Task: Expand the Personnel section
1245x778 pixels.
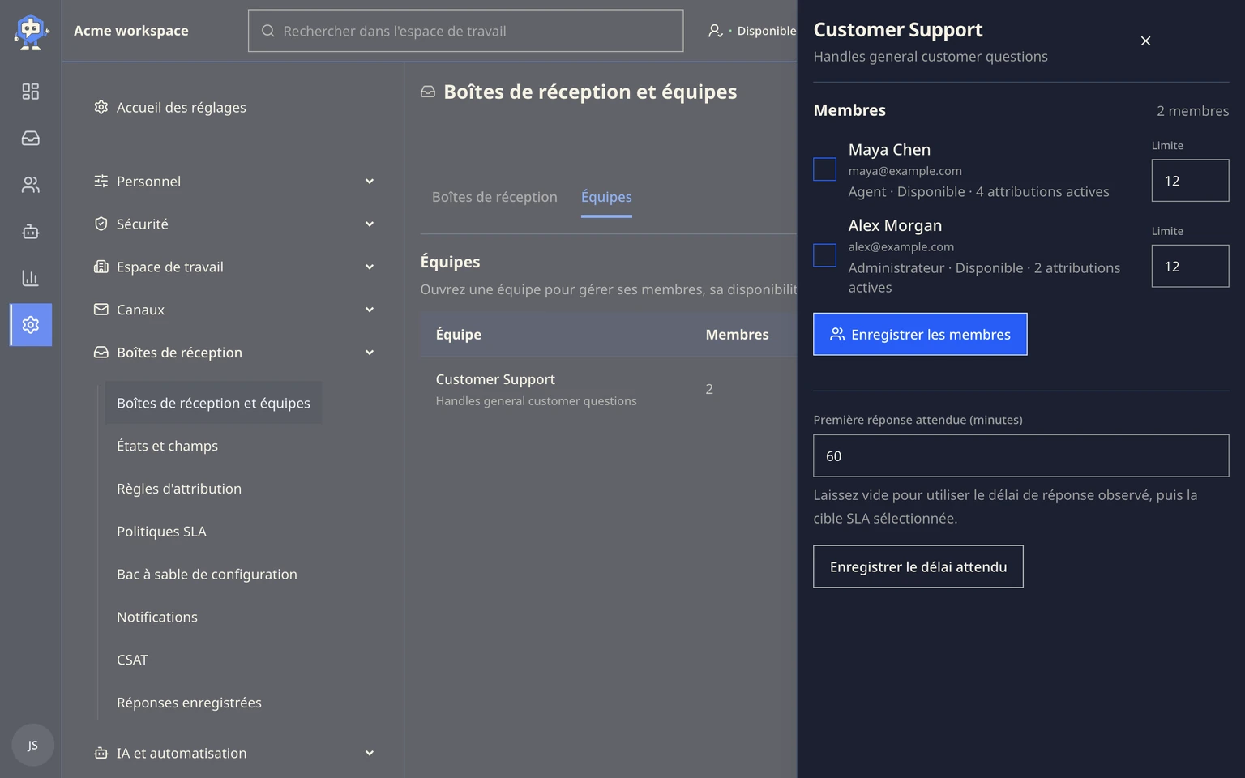Action: click(370, 181)
